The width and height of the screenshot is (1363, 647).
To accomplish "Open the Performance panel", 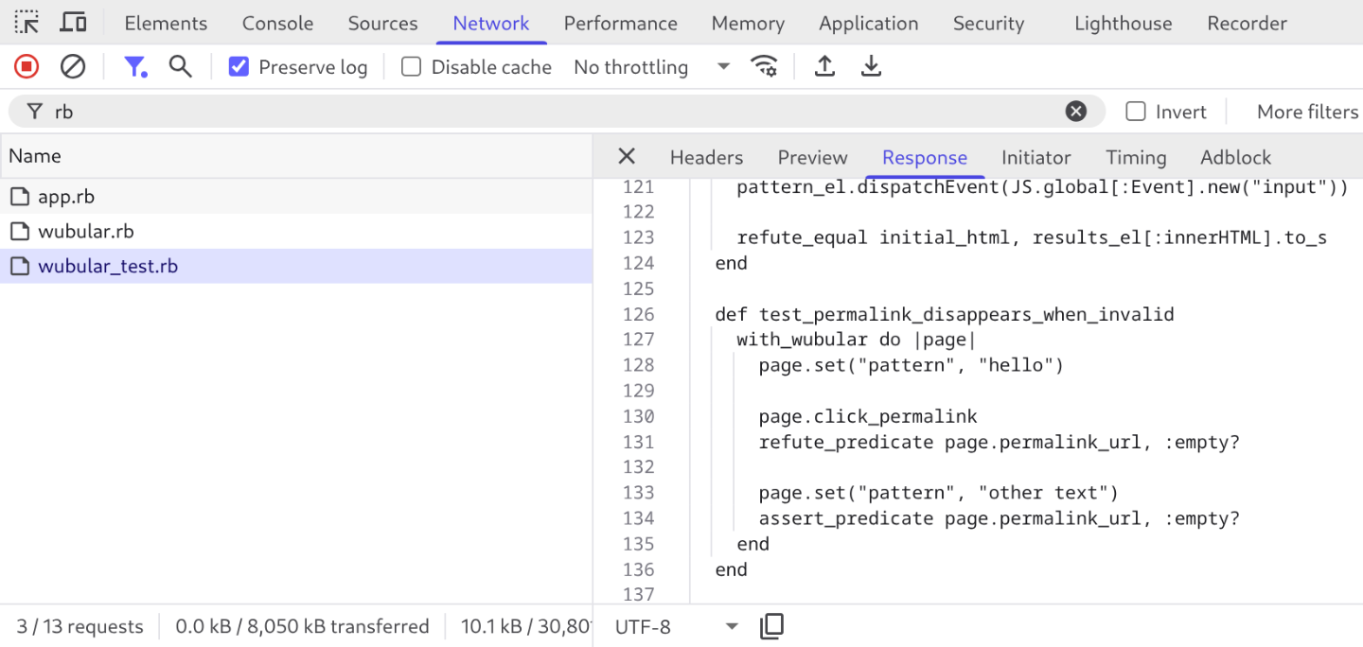I will point(621,23).
